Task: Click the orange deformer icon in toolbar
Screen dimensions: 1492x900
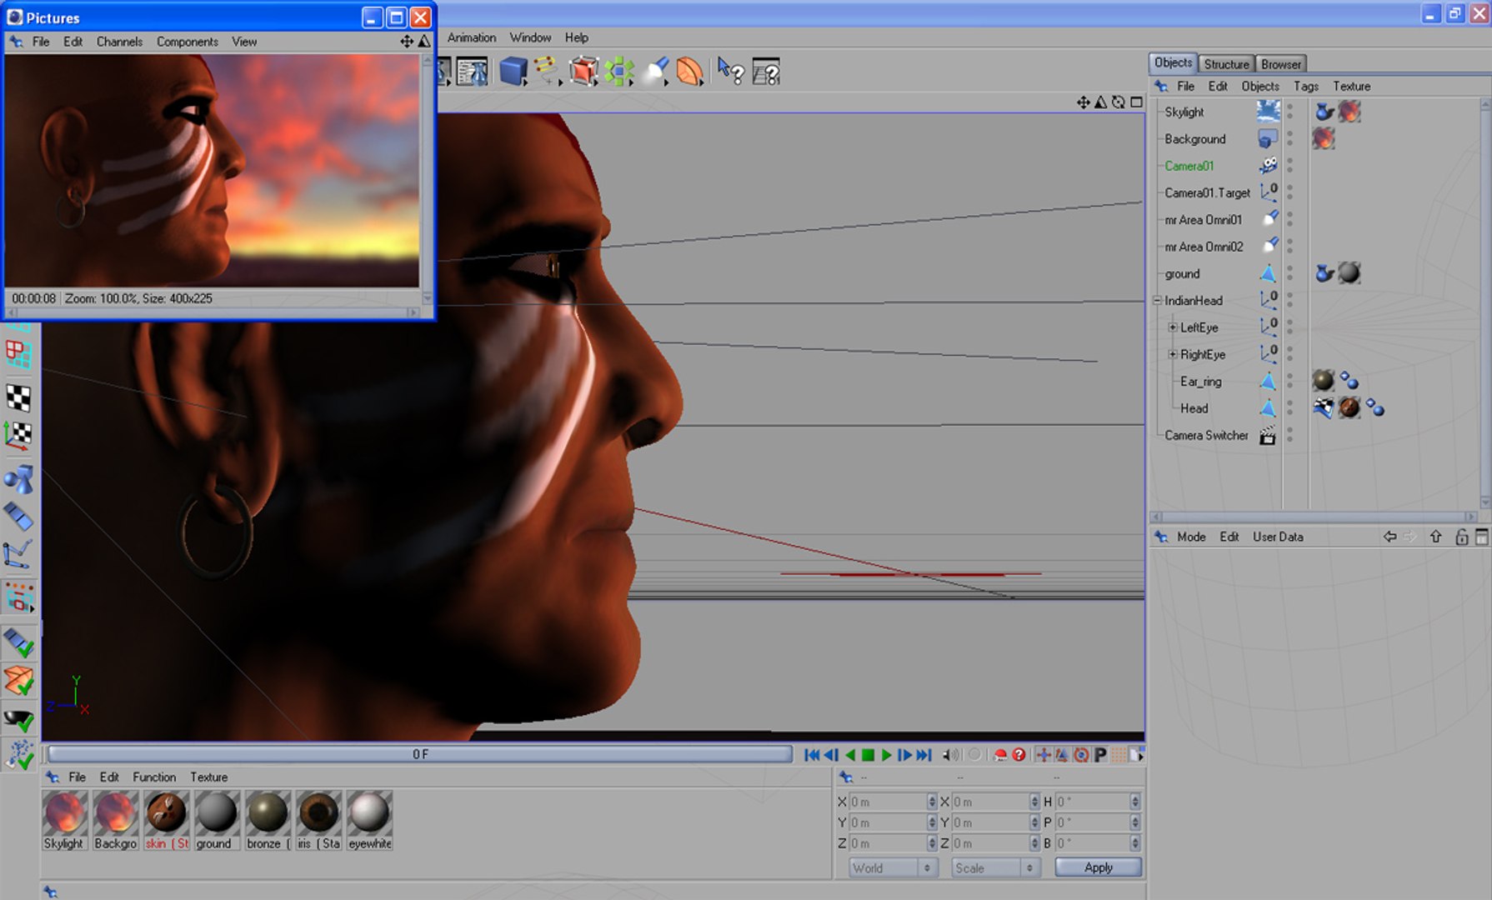Action: click(x=689, y=72)
